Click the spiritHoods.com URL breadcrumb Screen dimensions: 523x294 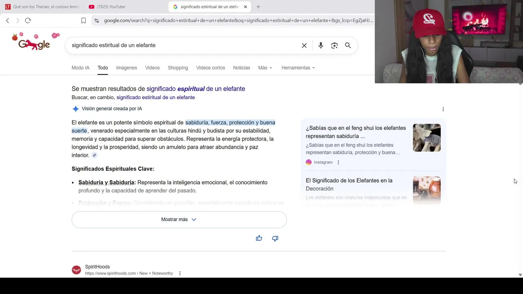click(x=129, y=273)
